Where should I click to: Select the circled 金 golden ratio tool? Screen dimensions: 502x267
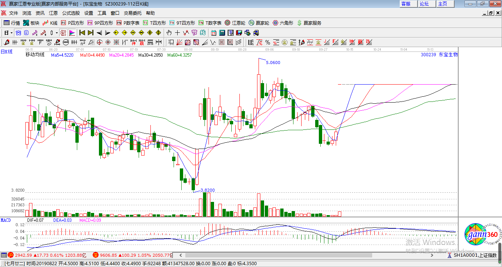click(x=285, y=42)
